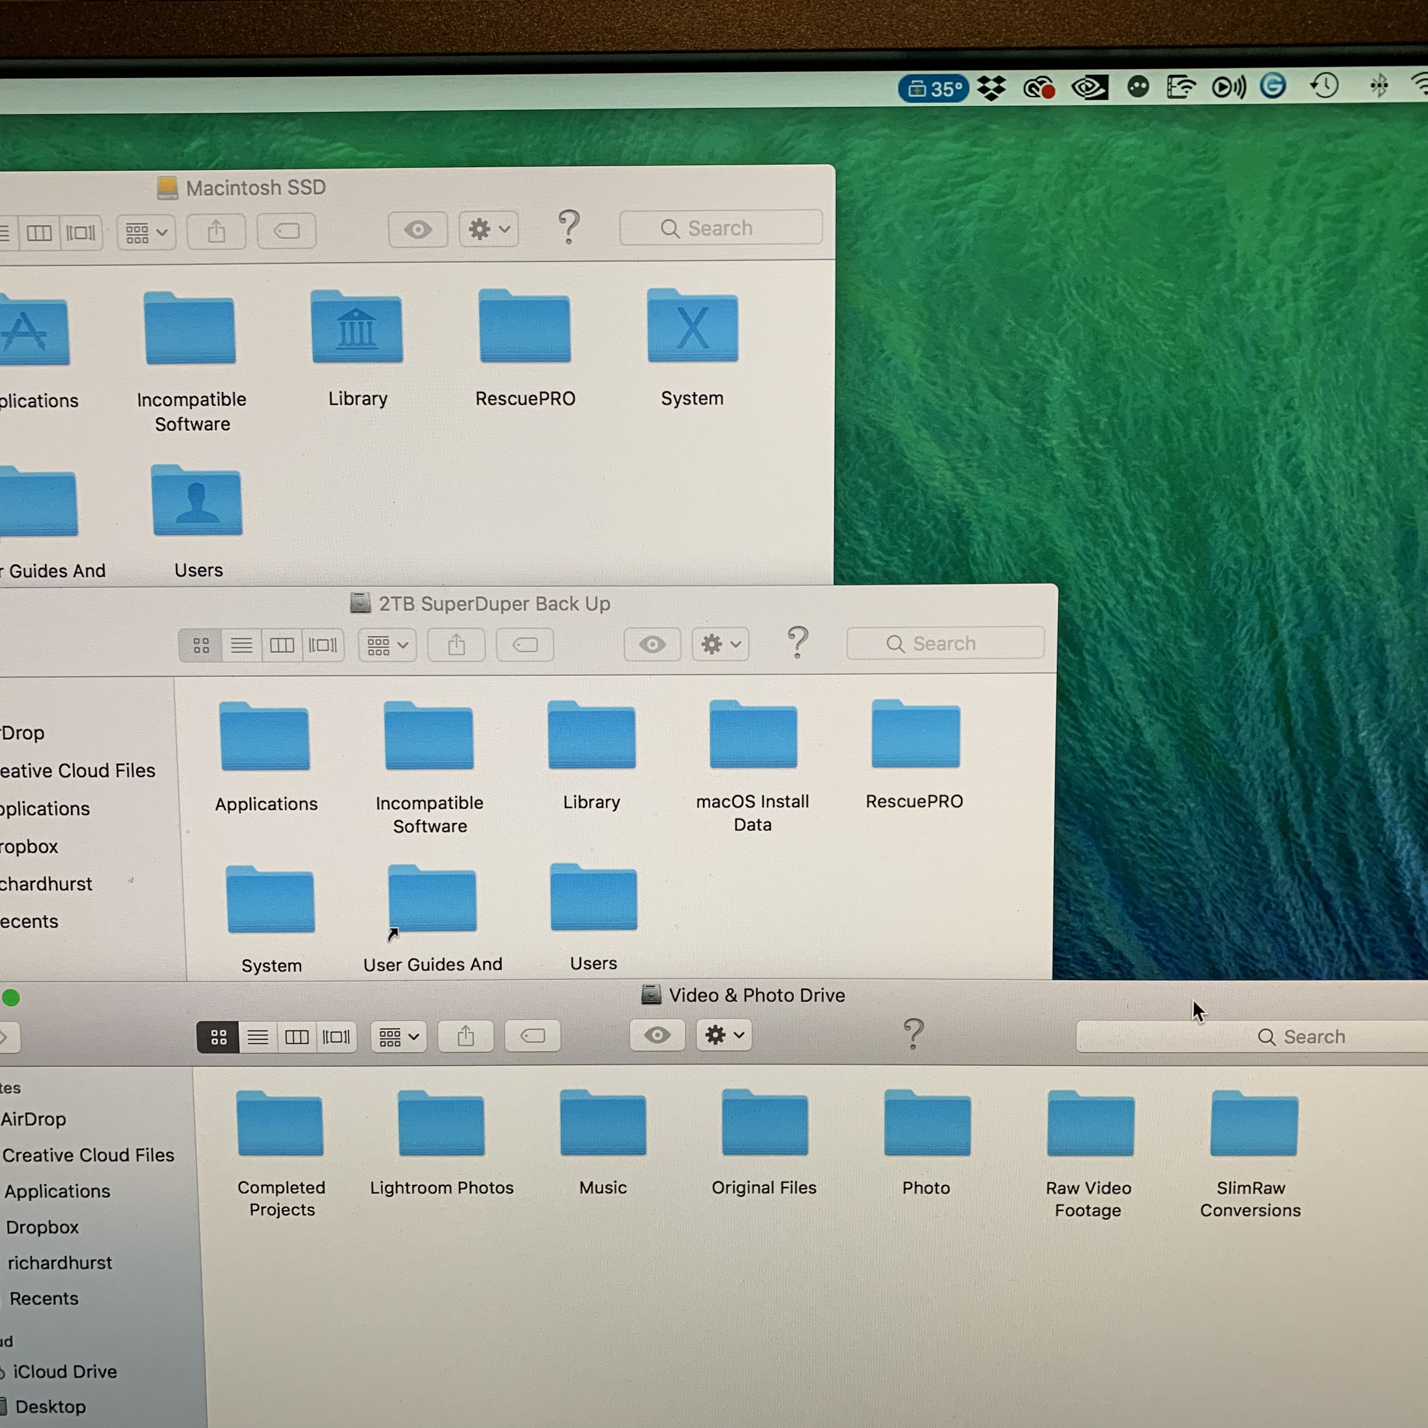1428x1428 pixels.
Task: Click Search field in Video & Photo Drive
Action: click(1301, 1037)
